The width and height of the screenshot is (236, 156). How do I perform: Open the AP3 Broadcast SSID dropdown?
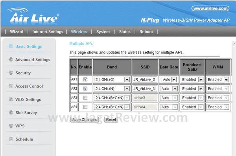pyautogui.click(x=192, y=98)
